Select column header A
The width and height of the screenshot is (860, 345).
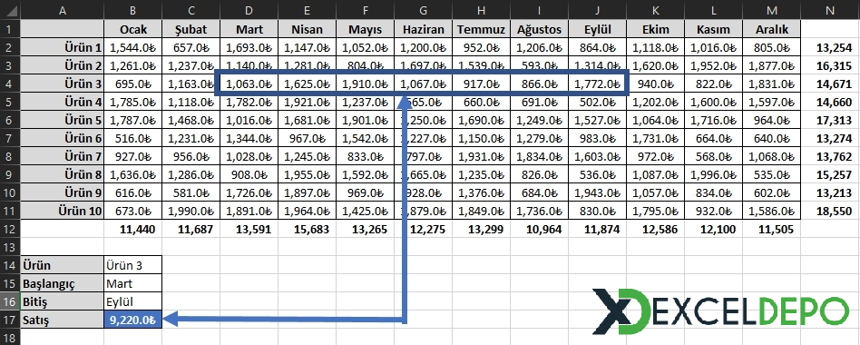62,10
